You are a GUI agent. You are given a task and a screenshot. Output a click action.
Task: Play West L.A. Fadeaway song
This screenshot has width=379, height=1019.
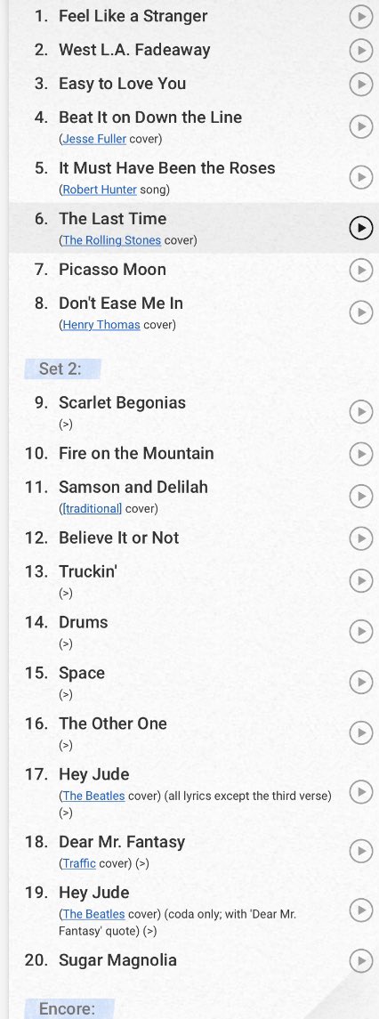360,50
